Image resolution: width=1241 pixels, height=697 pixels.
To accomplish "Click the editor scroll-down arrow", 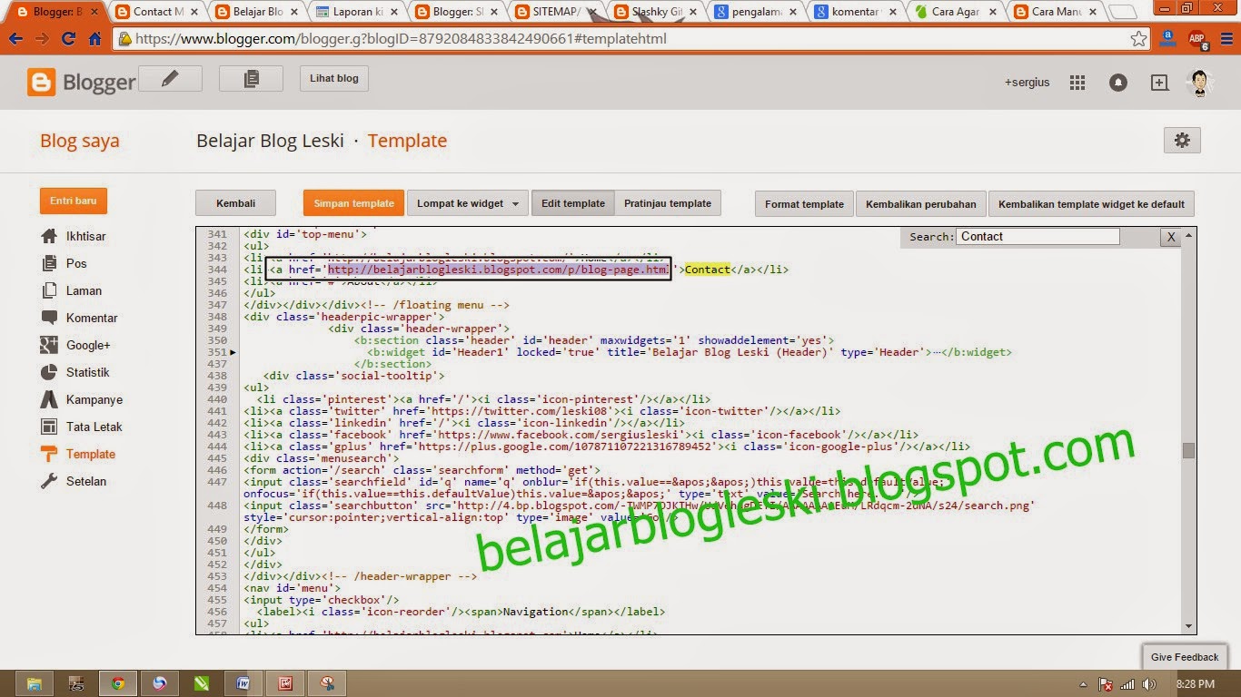I will (1188, 625).
